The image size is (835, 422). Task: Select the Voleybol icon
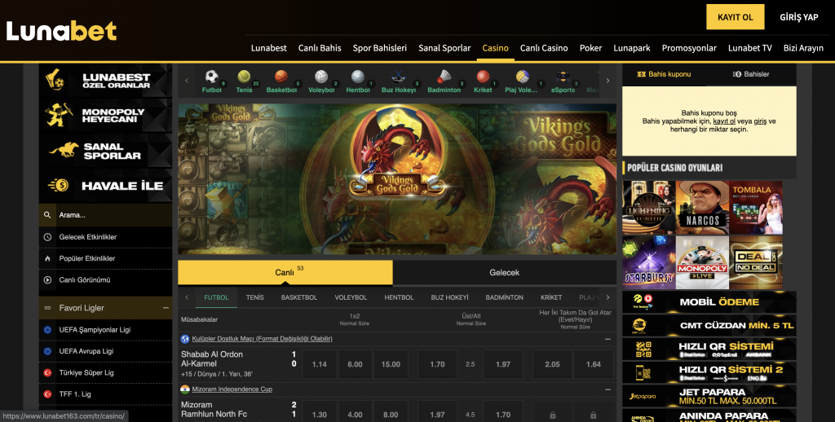[321, 77]
